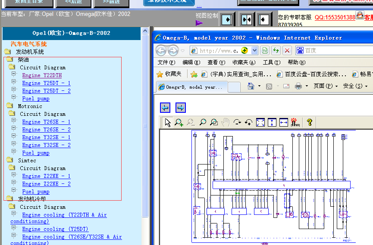Click the printer icon in the IE command bar
This screenshot has height=245, width=373.
point(298,86)
